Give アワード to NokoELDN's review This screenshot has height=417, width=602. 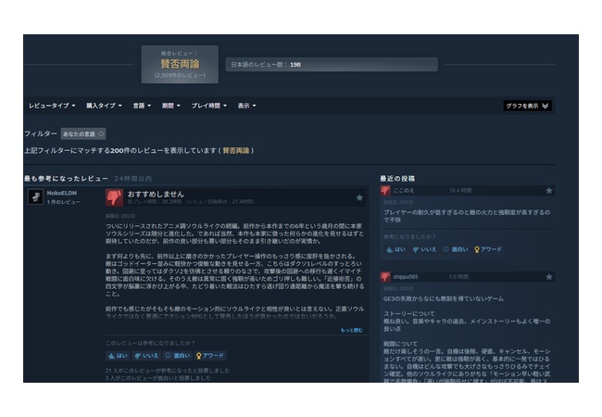coord(210,356)
